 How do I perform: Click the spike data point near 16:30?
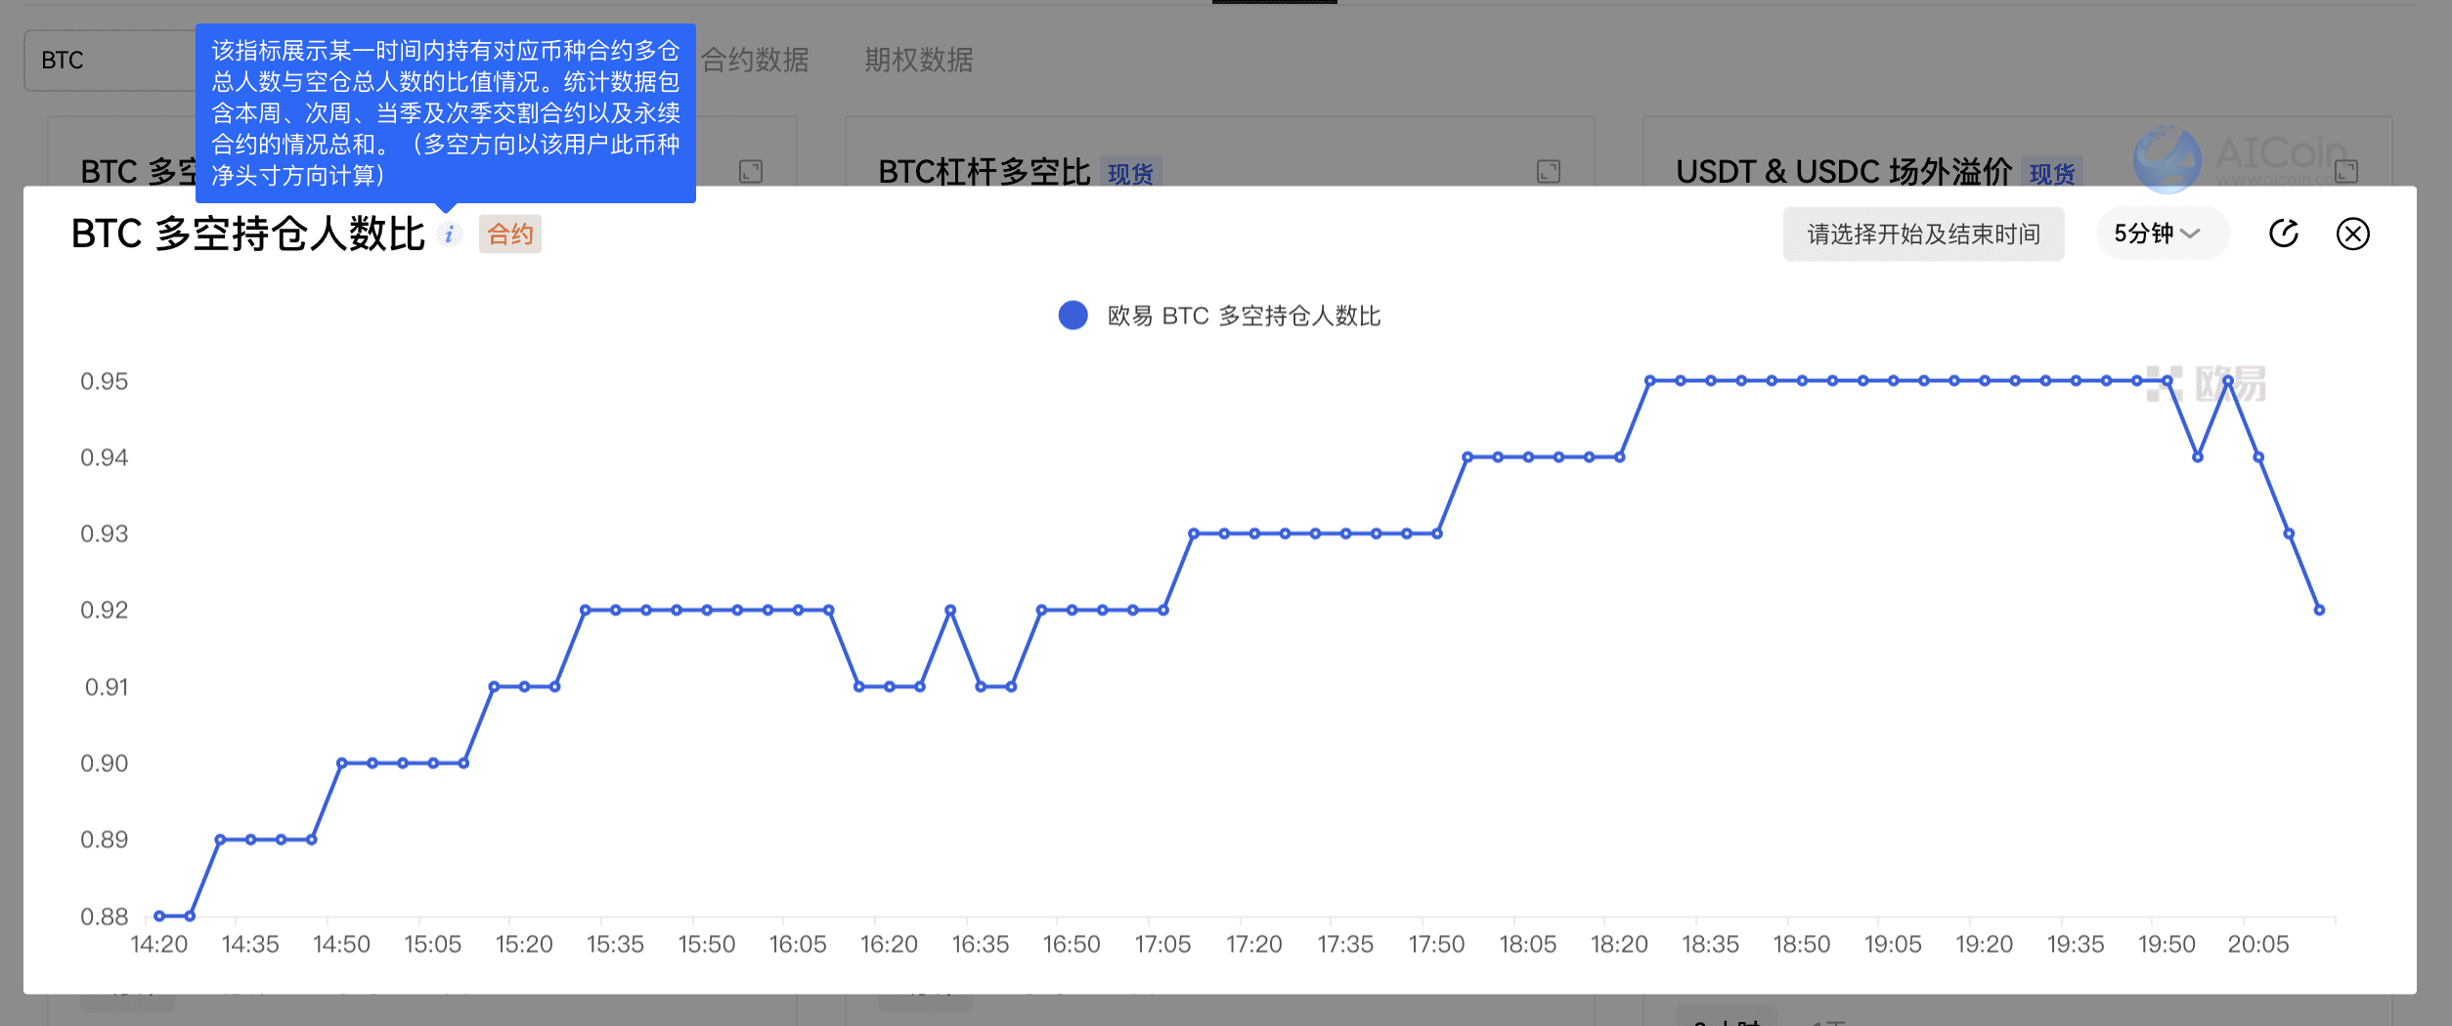click(x=950, y=610)
